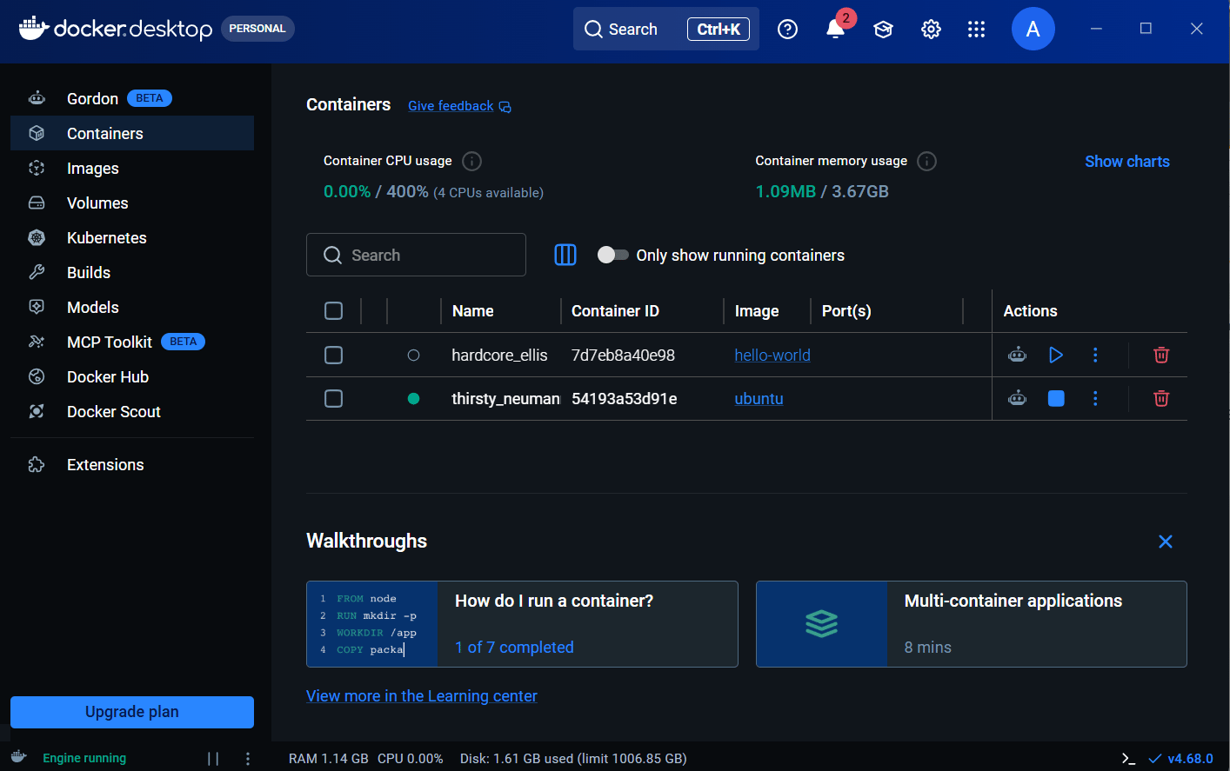Image resolution: width=1230 pixels, height=771 pixels.
Task: Open the terminal icon in status bar
Action: pos(1128,758)
